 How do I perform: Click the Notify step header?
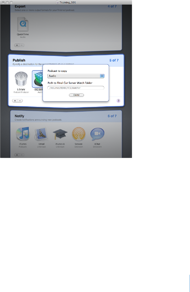click(19, 116)
